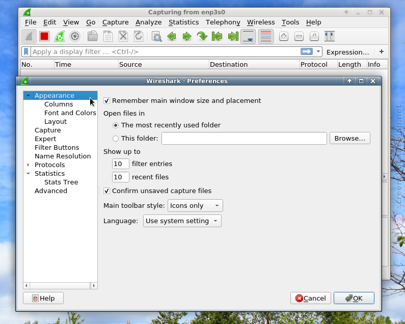Viewport: 405px width, 324px height.
Task: Select the This folder radio option
Action: 116,139
